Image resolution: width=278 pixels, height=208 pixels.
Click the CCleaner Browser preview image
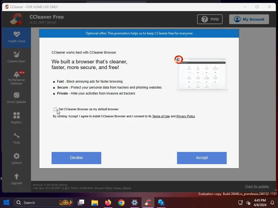[201, 73]
